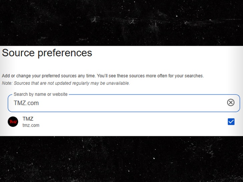Click the 'Search by name or website' label
Viewport: 243px width, 182px height.
pos(40,94)
